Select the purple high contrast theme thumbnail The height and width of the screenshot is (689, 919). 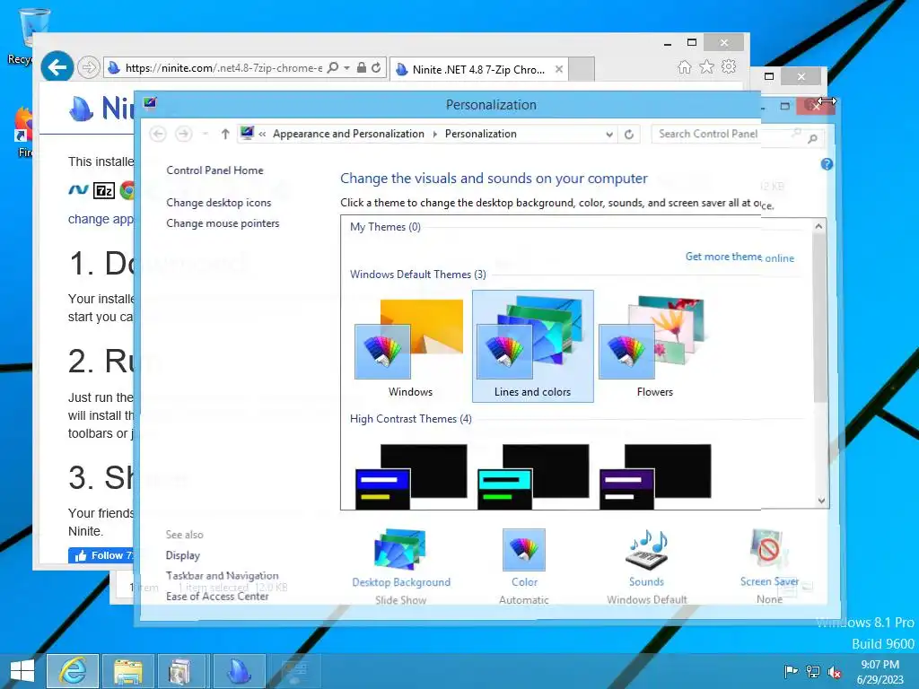click(654, 475)
